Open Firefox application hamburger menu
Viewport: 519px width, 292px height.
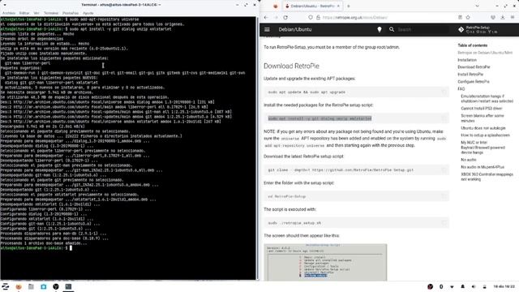(513, 17)
